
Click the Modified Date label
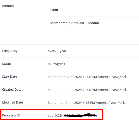12,103
